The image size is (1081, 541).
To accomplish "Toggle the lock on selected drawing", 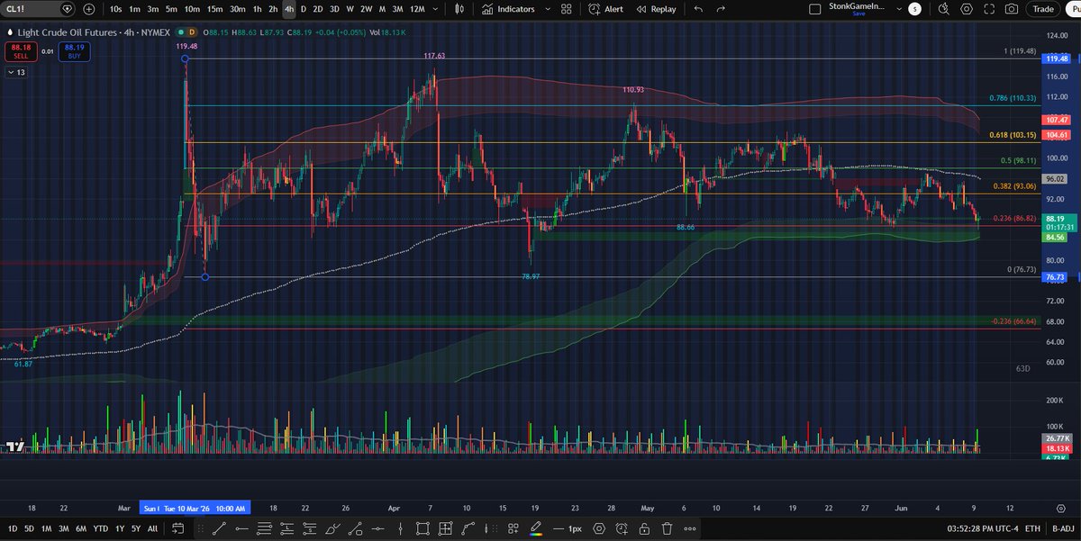I will coord(645,528).
